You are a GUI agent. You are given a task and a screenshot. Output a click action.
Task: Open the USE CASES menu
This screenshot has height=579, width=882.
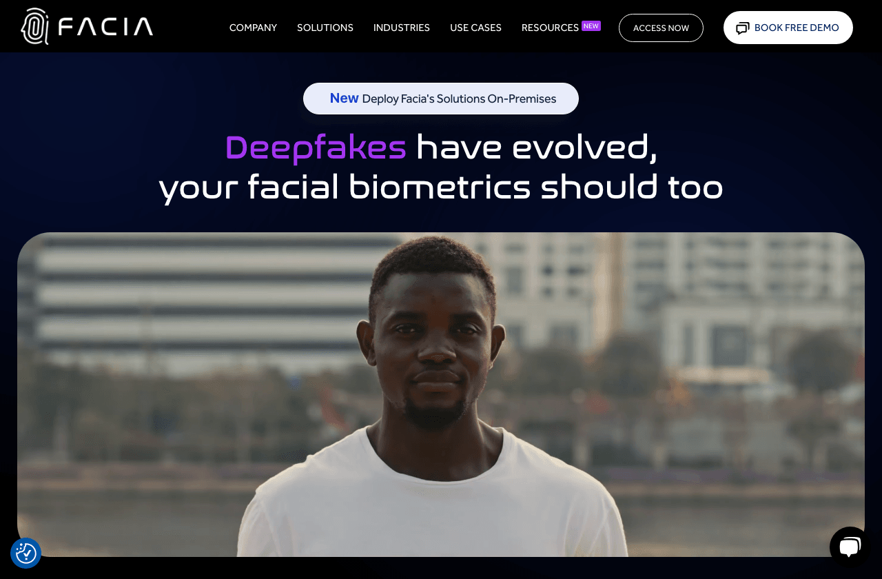[475, 28]
